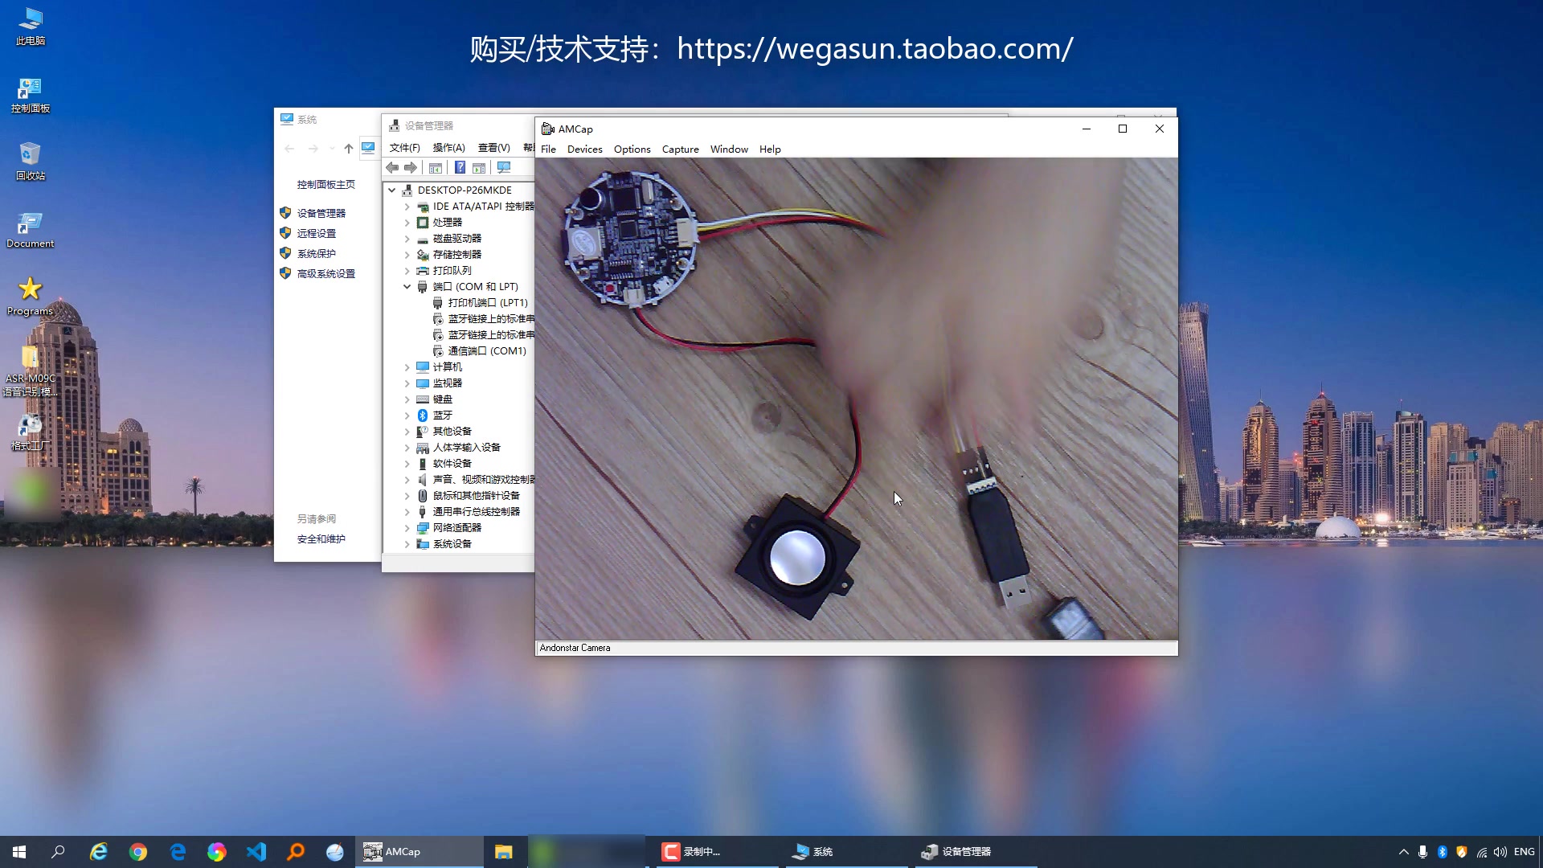Select 通信端口 (COM1) in device tree

[x=482, y=350]
